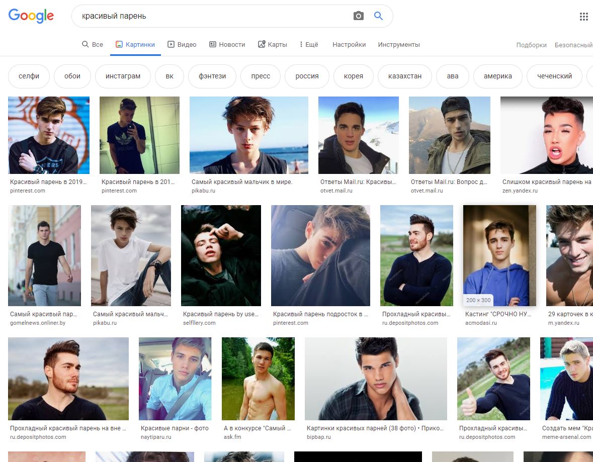Apply the россия filter chip

pyautogui.click(x=307, y=76)
